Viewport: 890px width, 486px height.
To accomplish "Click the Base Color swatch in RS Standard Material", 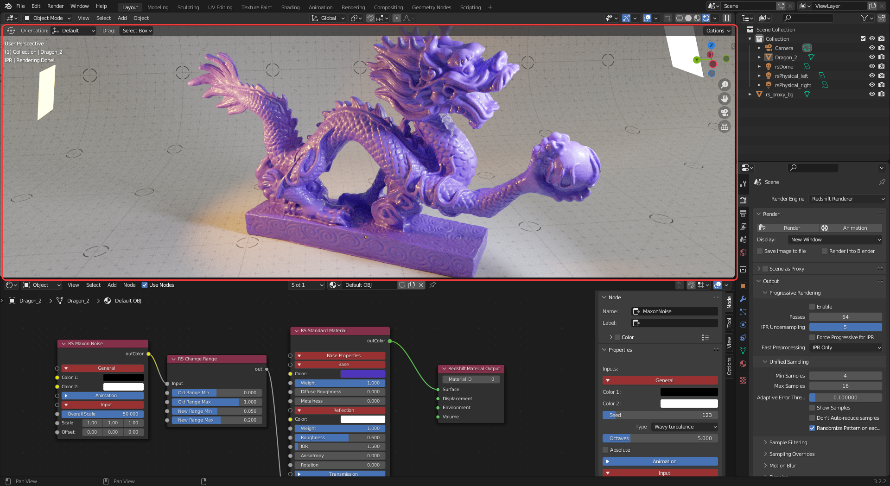I will tap(362, 374).
